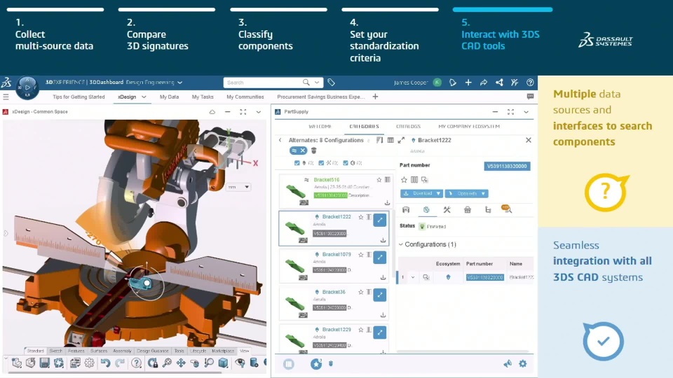The width and height of the screenshot is (673, 378).
Task: Open the Bracket36 result link
Action: pos(334,292)
